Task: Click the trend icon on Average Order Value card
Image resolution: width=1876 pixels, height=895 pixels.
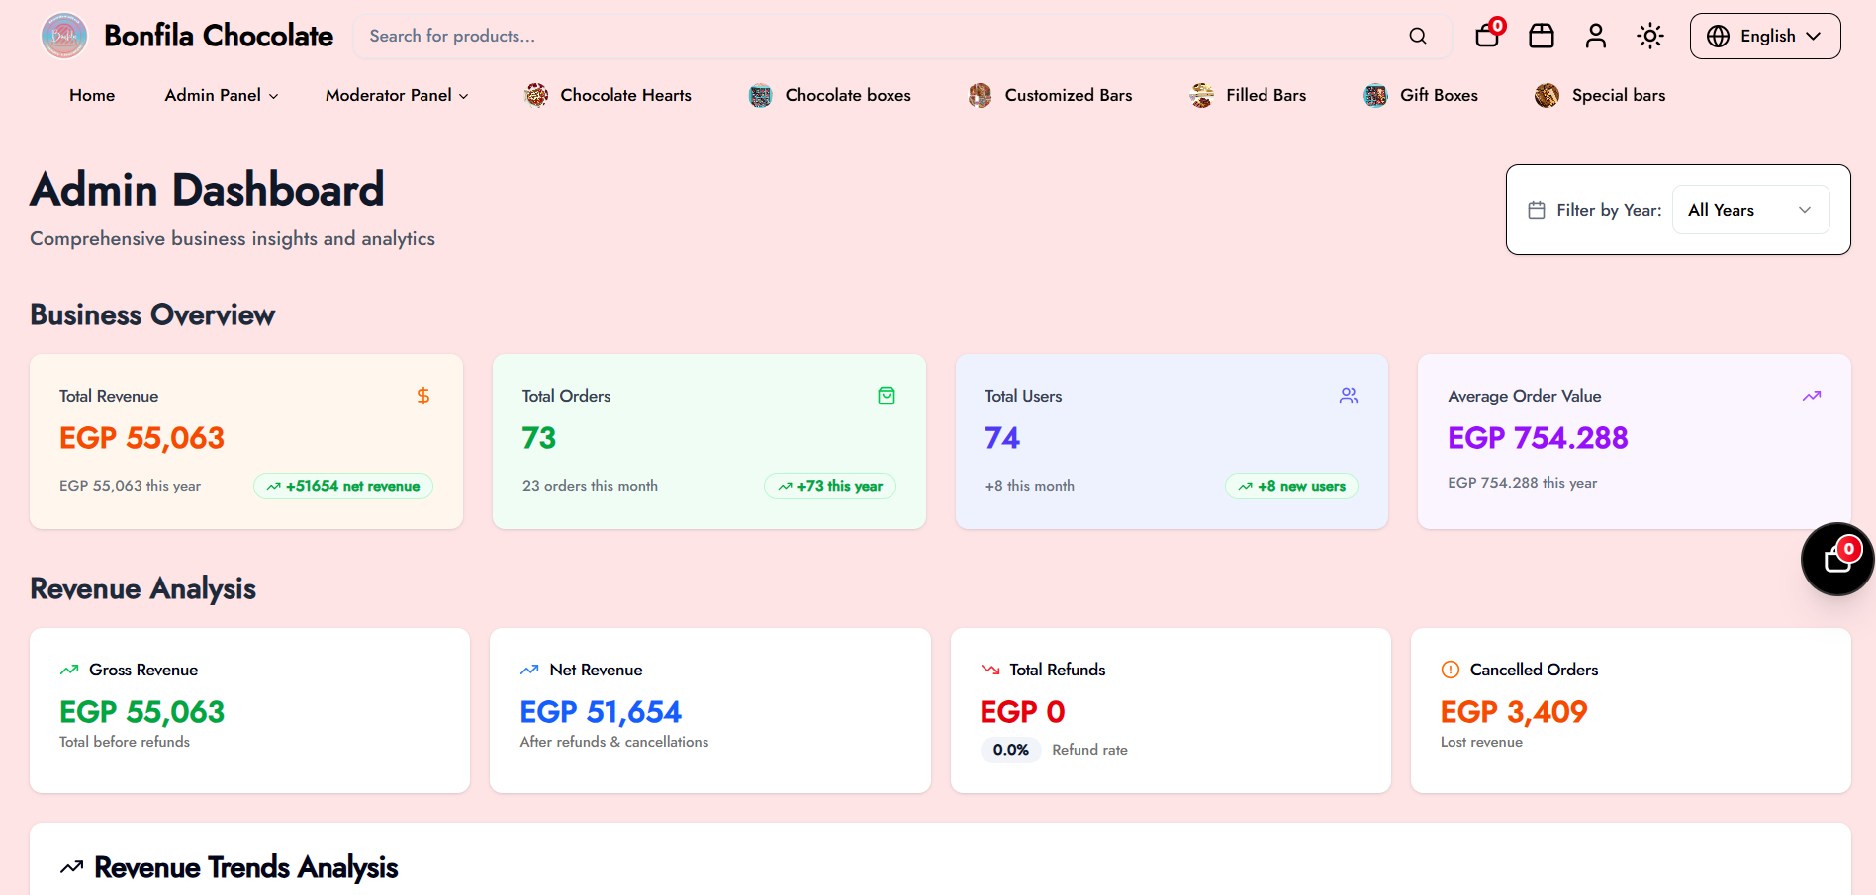Action: (x=1812, y=396)
